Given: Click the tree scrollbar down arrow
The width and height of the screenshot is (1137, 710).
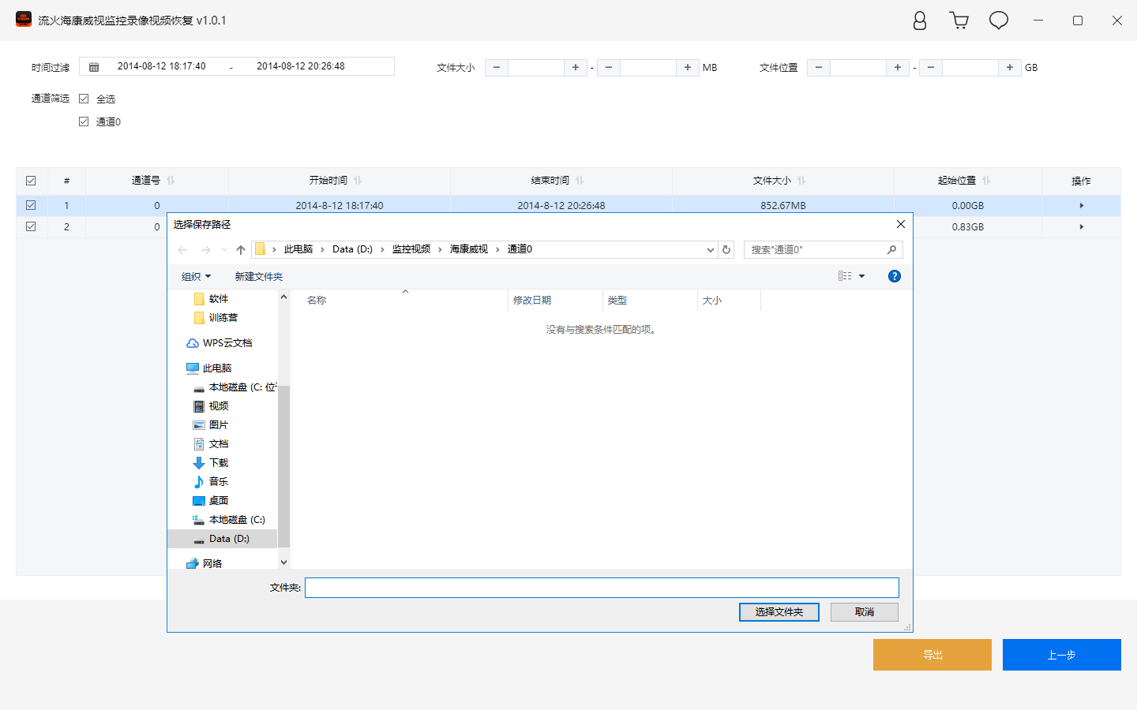Looking at the screenshot, I should pos(283,562).
